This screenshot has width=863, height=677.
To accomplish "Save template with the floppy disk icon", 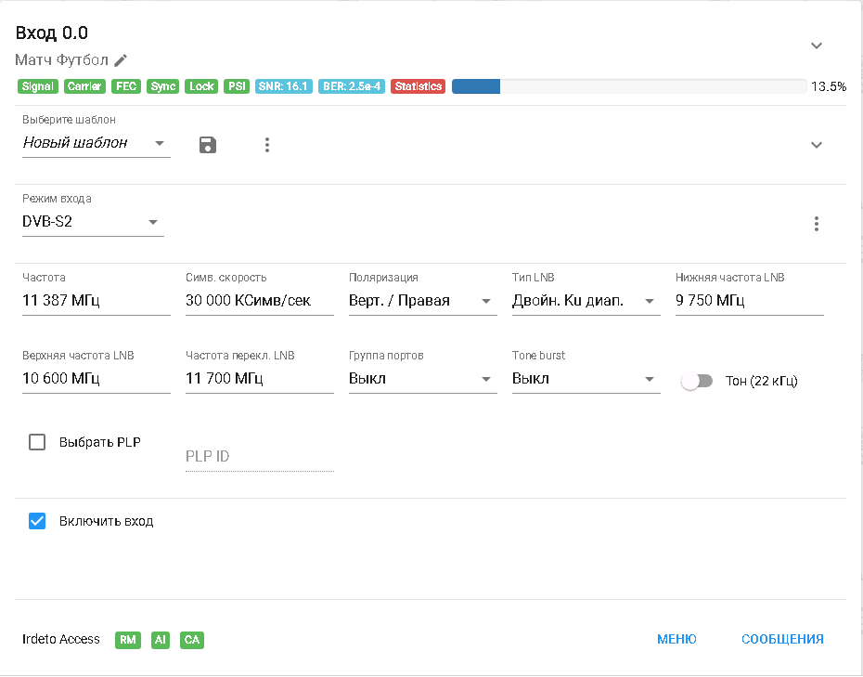I will coord(208,145).
